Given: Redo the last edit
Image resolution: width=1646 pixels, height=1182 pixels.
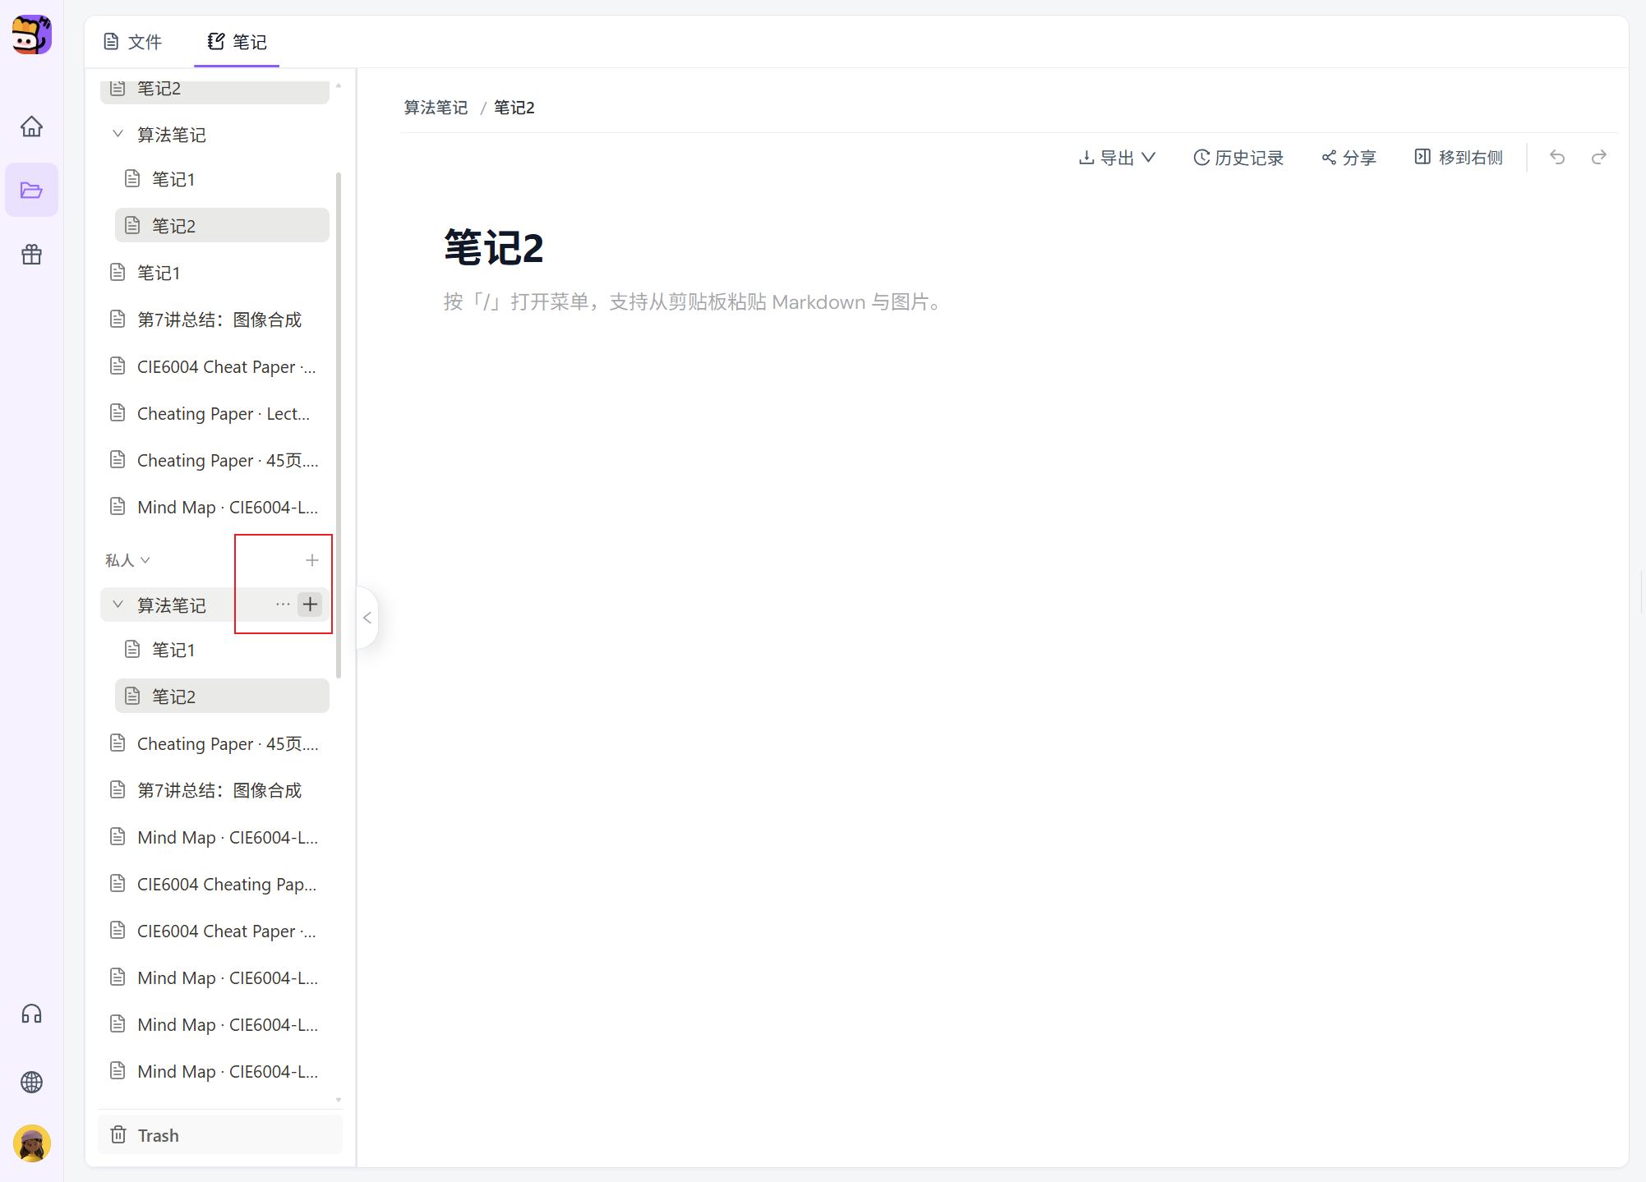Looking at the screenshot, I should click(x=1599, y=157).
